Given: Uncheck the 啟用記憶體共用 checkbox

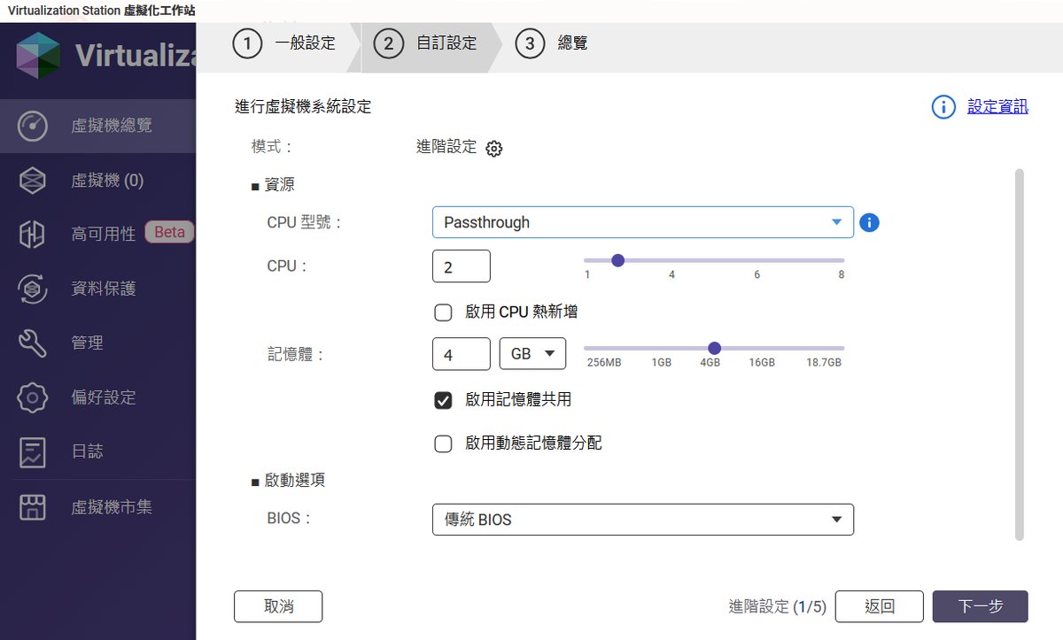Looking at the screenshot, I should click(x=443, y=400).
